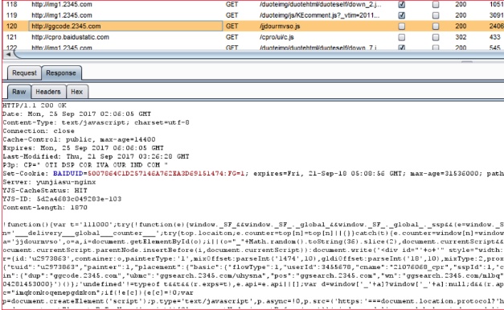Untick first checkbox in row 119

point(401,15)
